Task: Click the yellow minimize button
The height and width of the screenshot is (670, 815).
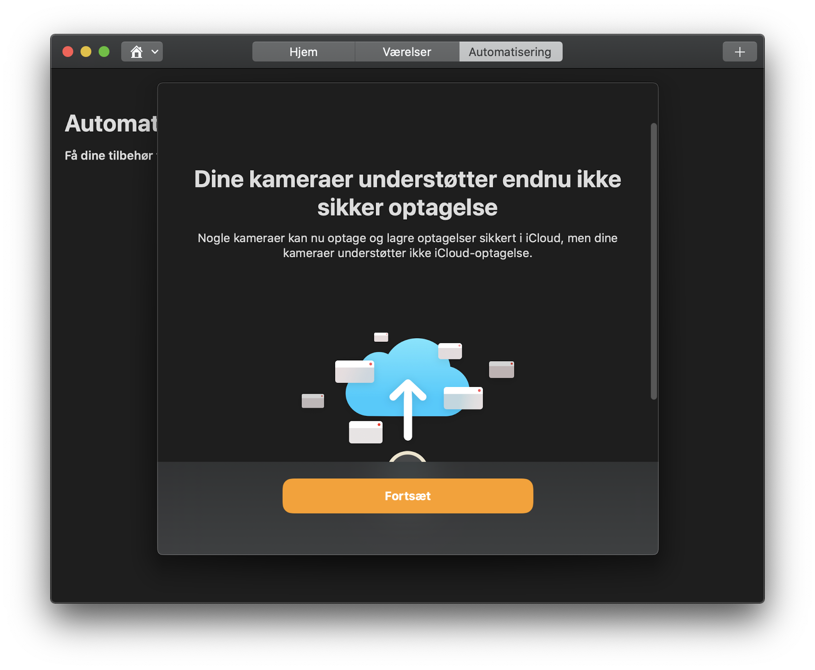Action: (85, 52)
